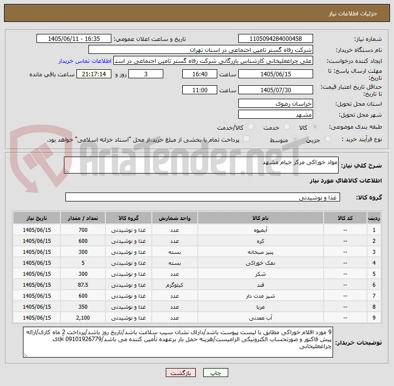
Task: Click the remaining time 21:17:14 field
Action: point(94,74)
